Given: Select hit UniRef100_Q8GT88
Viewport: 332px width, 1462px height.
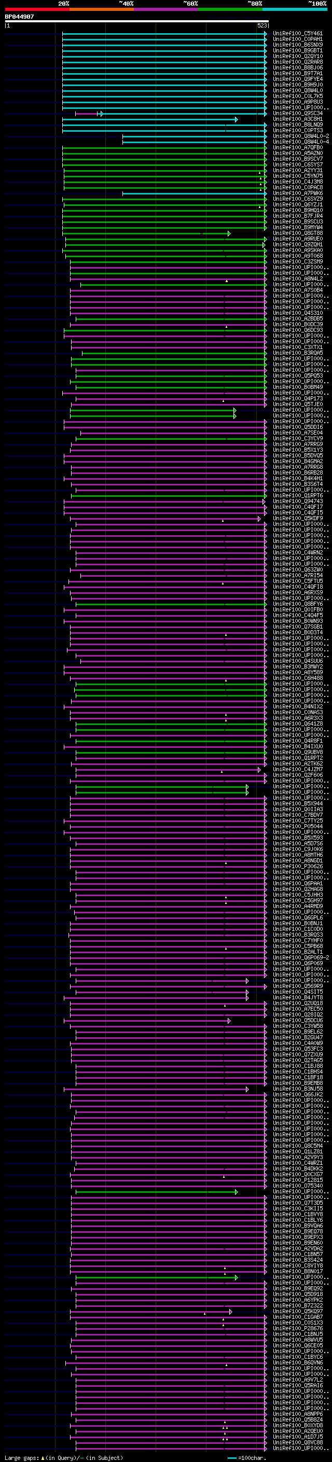Looking at the screenshot, I should (297, 233).
